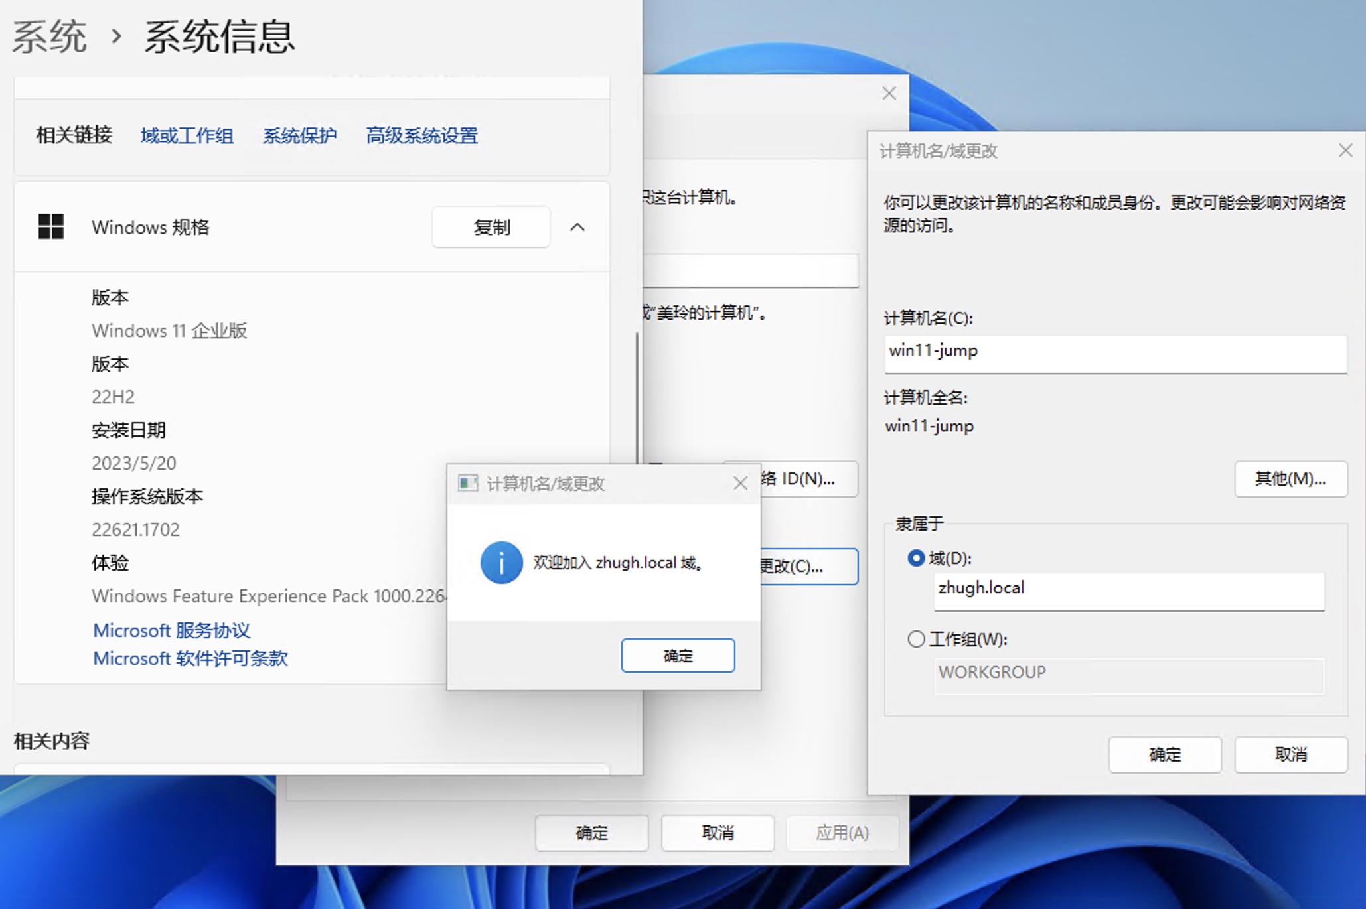Click the 操作系统版本 label
1366x909 pixels.
coord(147,496)
